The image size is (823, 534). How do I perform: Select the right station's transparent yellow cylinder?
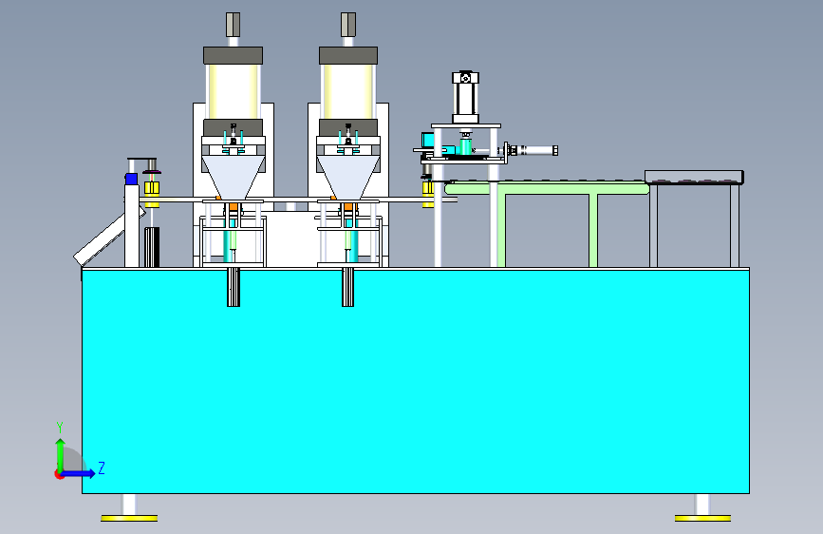(x=348, y=91)
